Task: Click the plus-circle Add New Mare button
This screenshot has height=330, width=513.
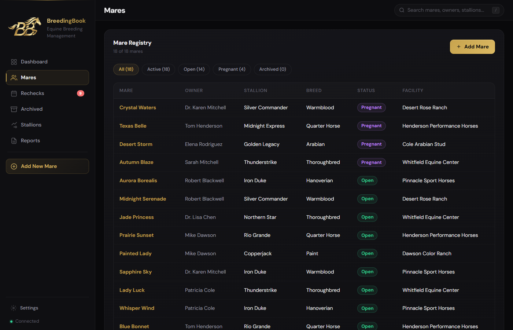Action: coord(47,166)
